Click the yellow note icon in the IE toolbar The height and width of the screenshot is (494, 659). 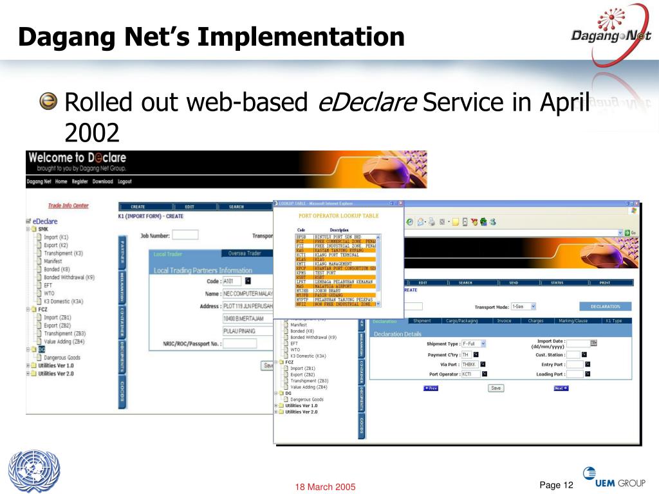pos(456,222)
